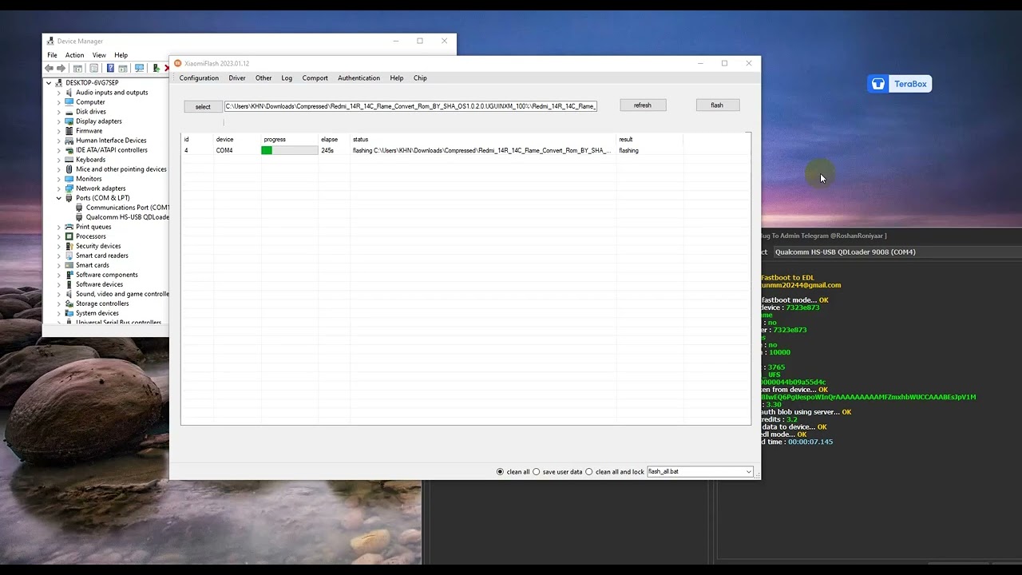This screenshot has width=1022, height=575.
Task: Click the Properties toolbar icon in Device Manager
Action: (x=94, y=69)
